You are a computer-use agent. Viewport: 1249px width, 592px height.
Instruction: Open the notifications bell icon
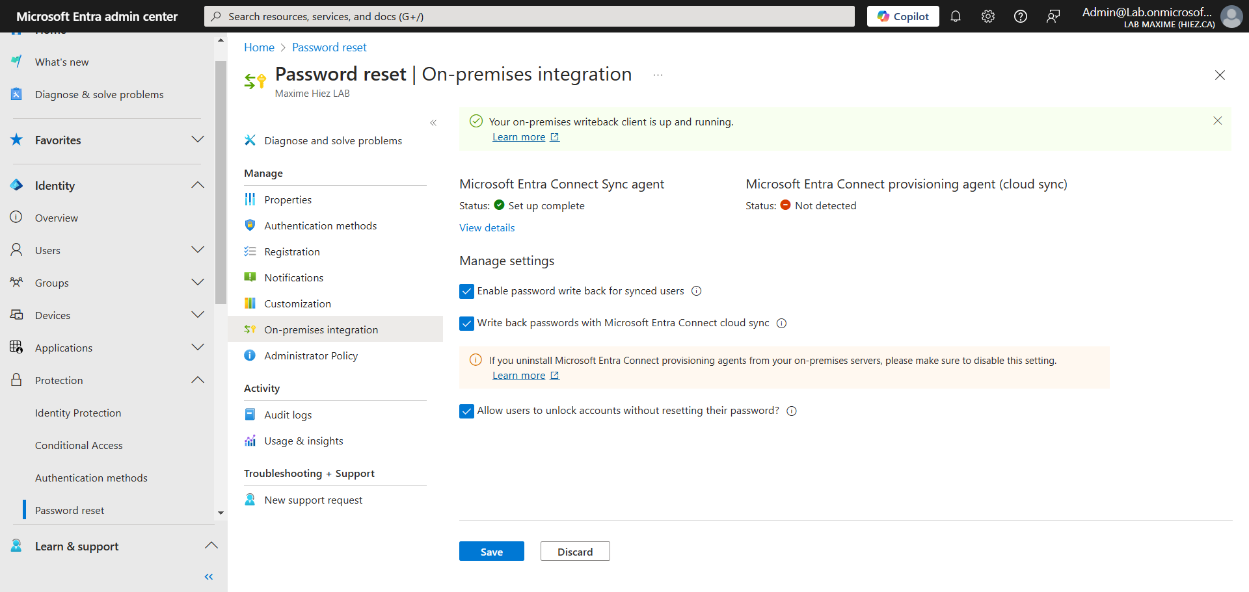(955, 16)
